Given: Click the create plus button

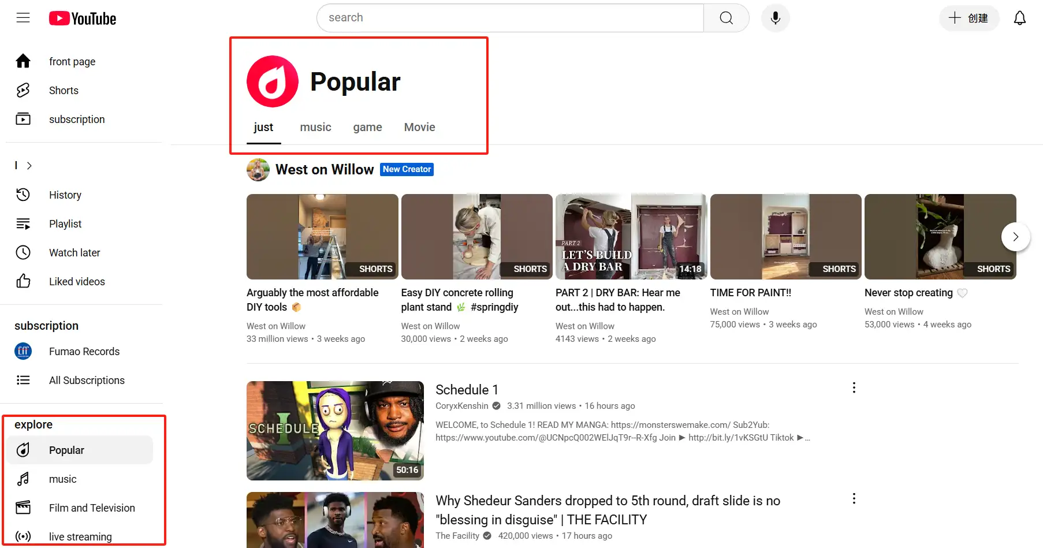Looking at the screenshot, I should pyautogui.click(x=969, y=18).
